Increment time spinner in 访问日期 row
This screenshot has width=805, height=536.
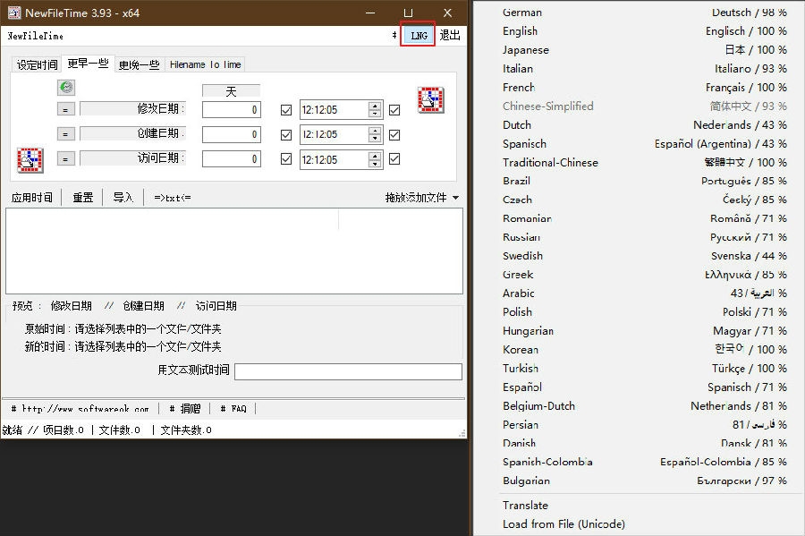click(376, 155)
